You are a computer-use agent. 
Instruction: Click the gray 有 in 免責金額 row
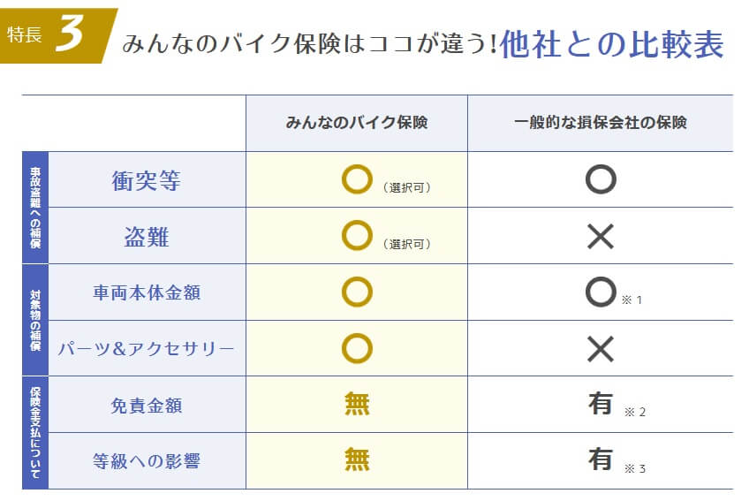(x=601, y=405)
